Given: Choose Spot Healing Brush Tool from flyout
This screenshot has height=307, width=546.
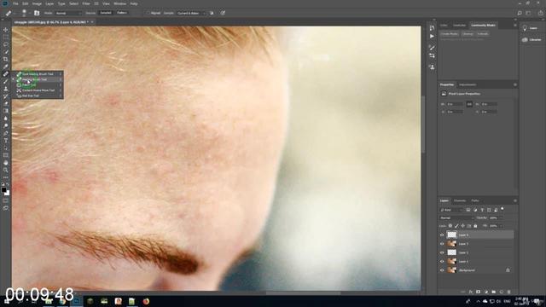Looking at the screenshot, I should click(x=38, y=74).
